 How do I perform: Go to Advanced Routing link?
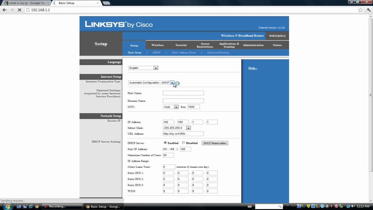[x=218, y=52]
